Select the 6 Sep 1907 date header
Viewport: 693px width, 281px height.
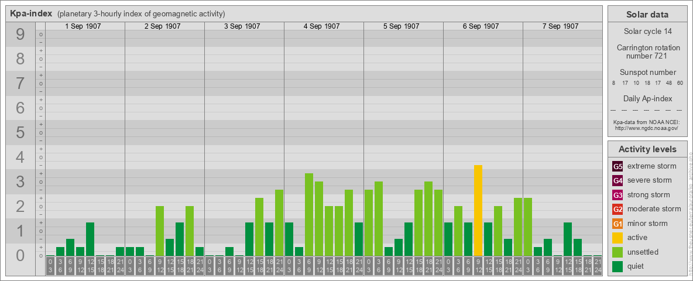pos(481,26)
